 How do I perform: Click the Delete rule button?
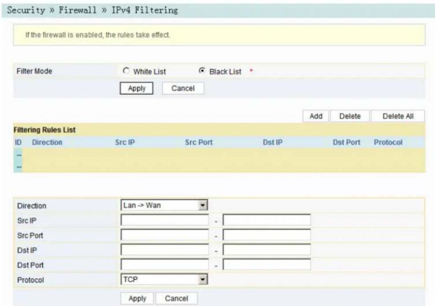(x=350, y=116)
